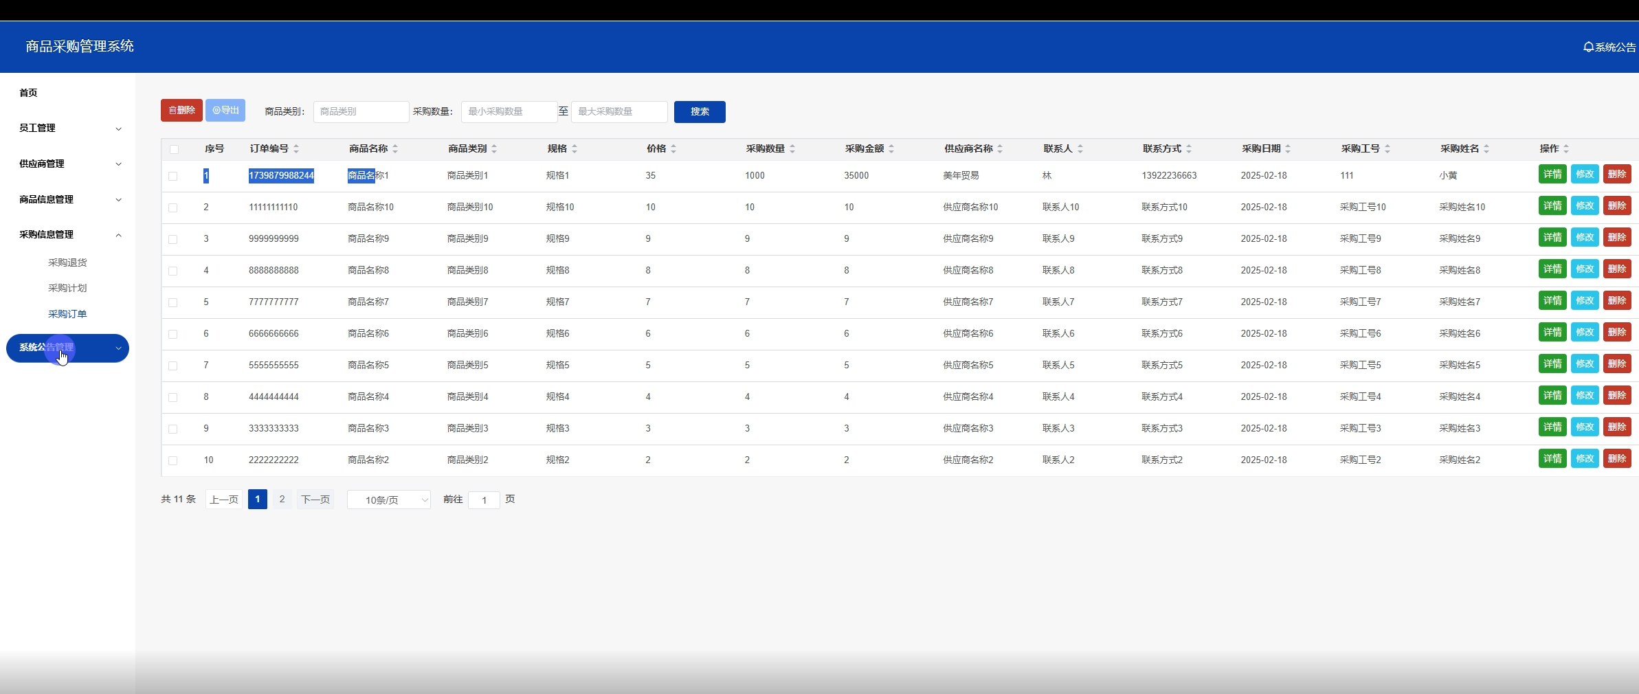
Task: Go to 首页 in the sidebar
Action: pyautogui.click(x=29, y=93)
